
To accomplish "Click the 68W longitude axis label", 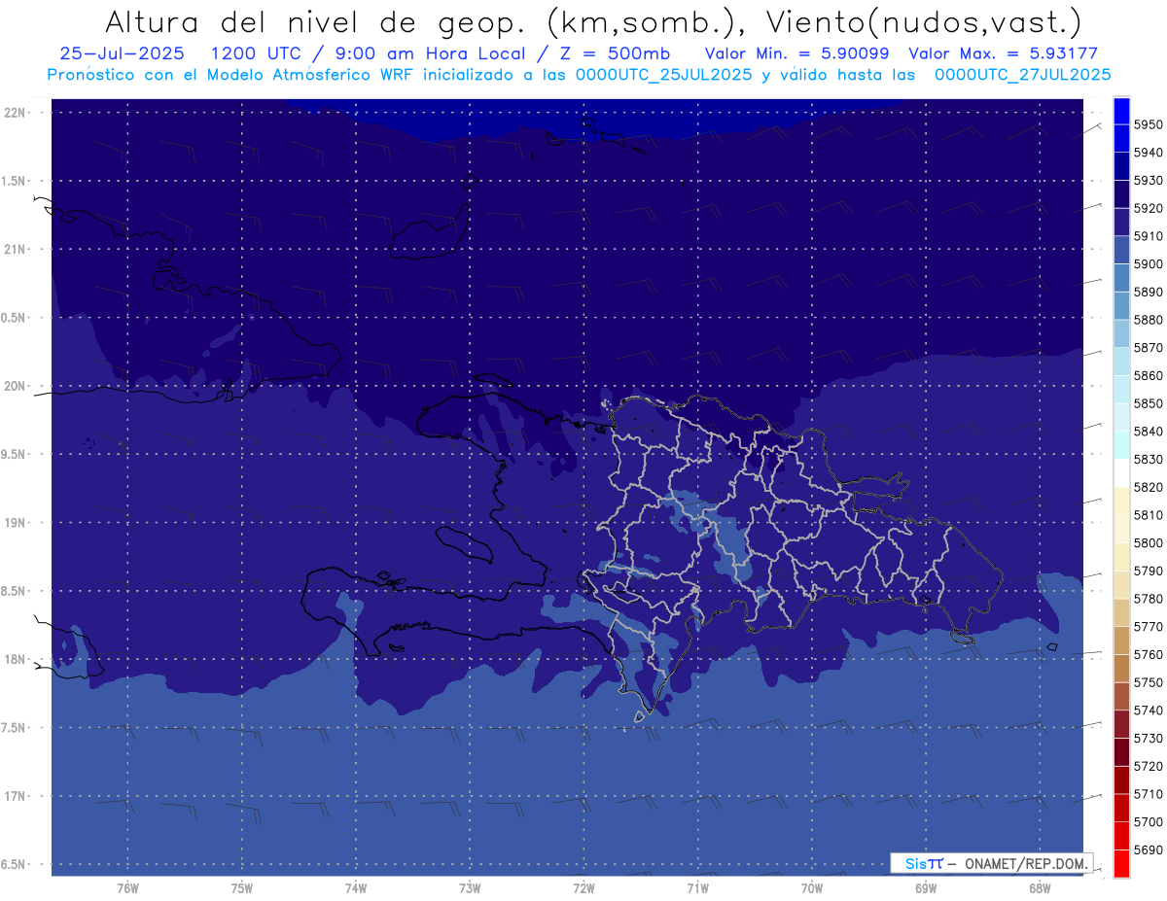I will (1039, 887).
